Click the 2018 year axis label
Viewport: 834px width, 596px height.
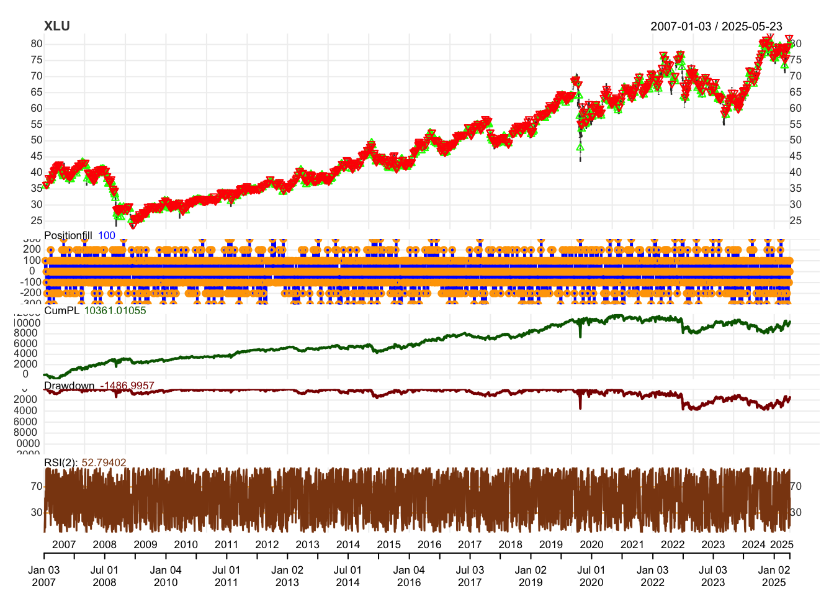point(511,544)
